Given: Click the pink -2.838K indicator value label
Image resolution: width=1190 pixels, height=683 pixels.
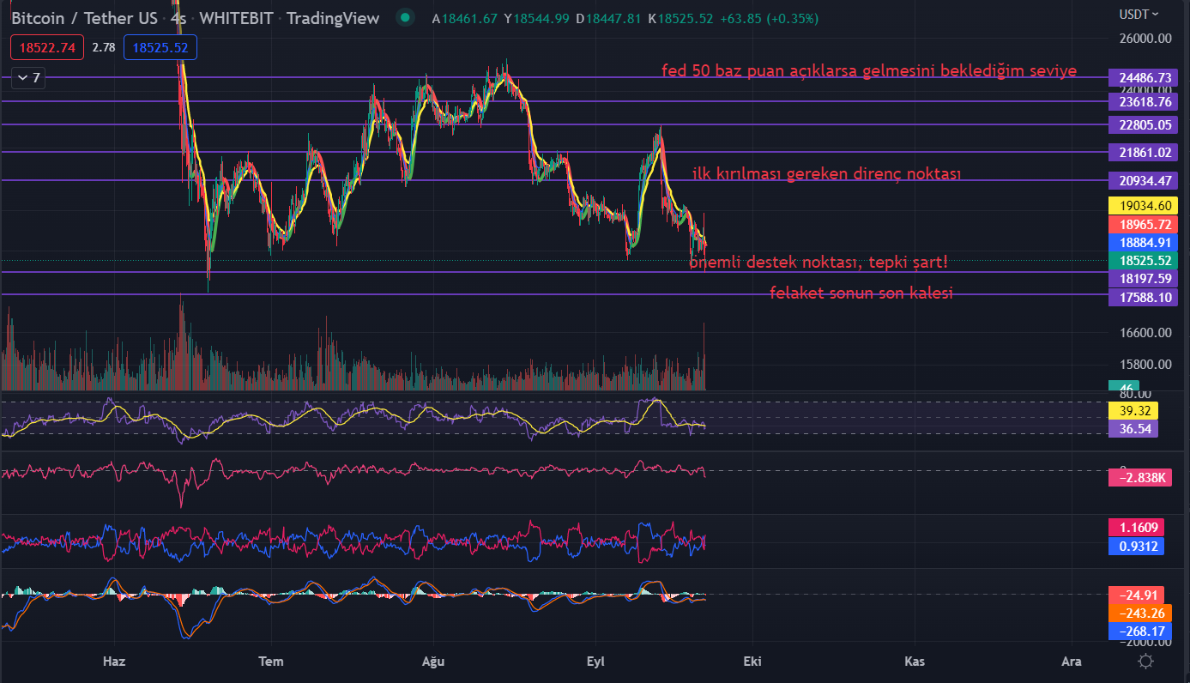Looking at the screenshot, I should 1139,477.
